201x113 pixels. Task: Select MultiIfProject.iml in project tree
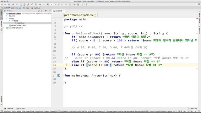[x=18, y=25]
